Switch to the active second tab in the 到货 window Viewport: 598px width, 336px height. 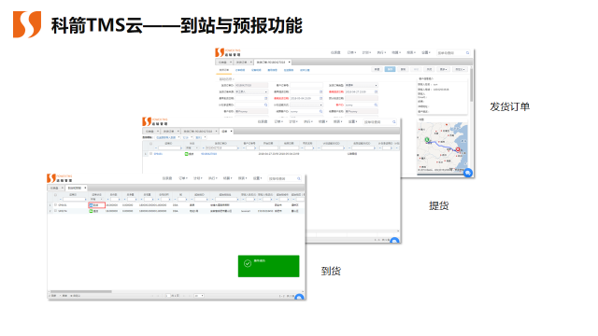coord(77,188)
